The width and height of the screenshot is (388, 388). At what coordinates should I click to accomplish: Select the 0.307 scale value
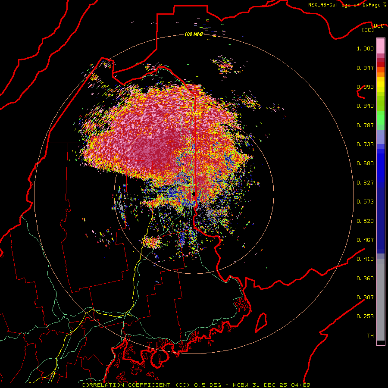(x=365, y=297)
